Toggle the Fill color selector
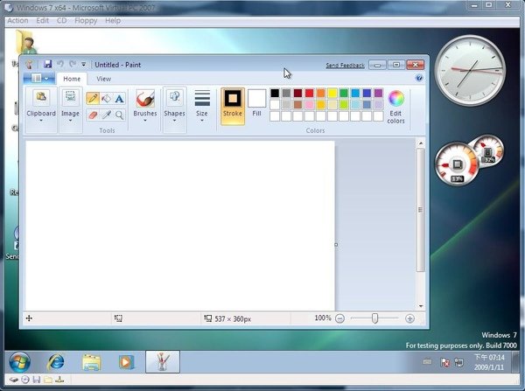This screenshot has height=391, width=525. point(256,103)
